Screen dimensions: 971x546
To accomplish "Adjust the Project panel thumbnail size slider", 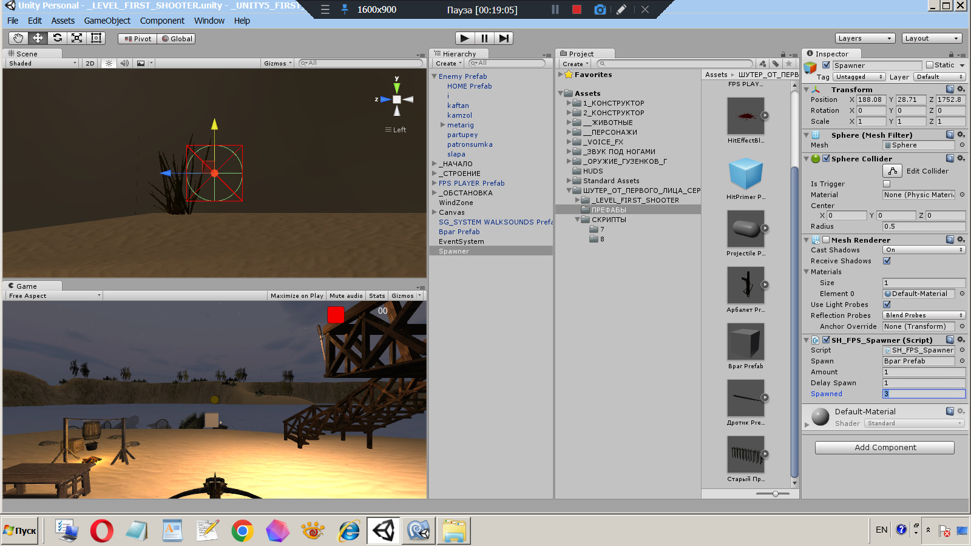I will [x=775, y=493].
